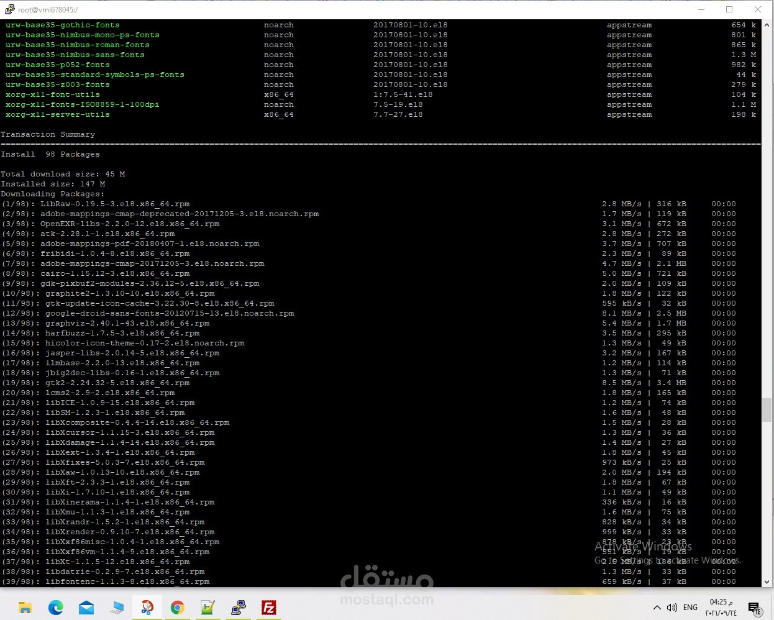Click the 'Downloading Packages:' line

(53, 194)
